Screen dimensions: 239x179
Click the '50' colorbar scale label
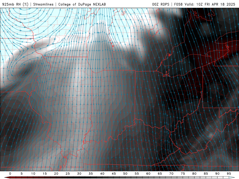pos(125,174)
